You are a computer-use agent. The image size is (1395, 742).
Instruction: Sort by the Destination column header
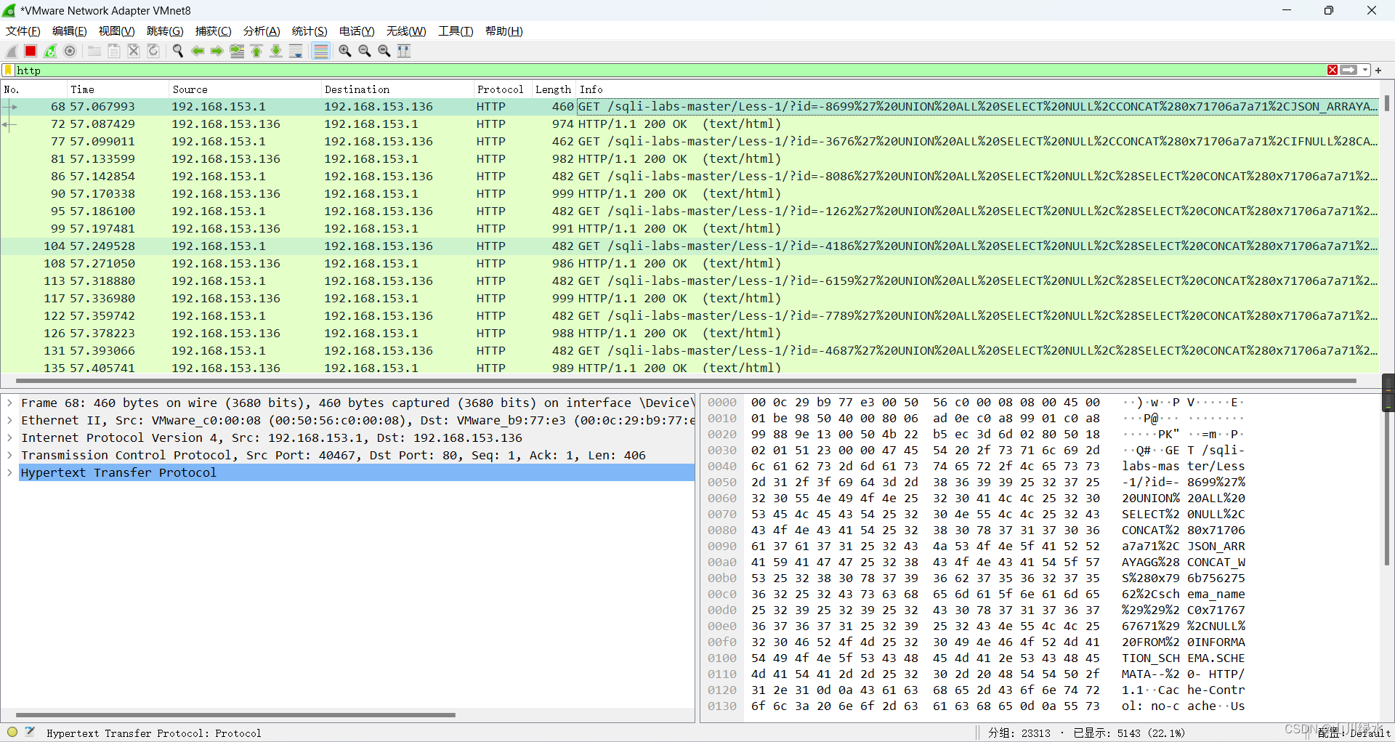point(397,89)
